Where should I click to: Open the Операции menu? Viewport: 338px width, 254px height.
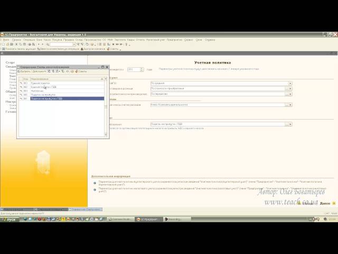point(29,40)
